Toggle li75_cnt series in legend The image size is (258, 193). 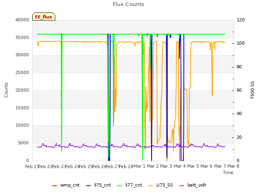click(x=98, y=185)
